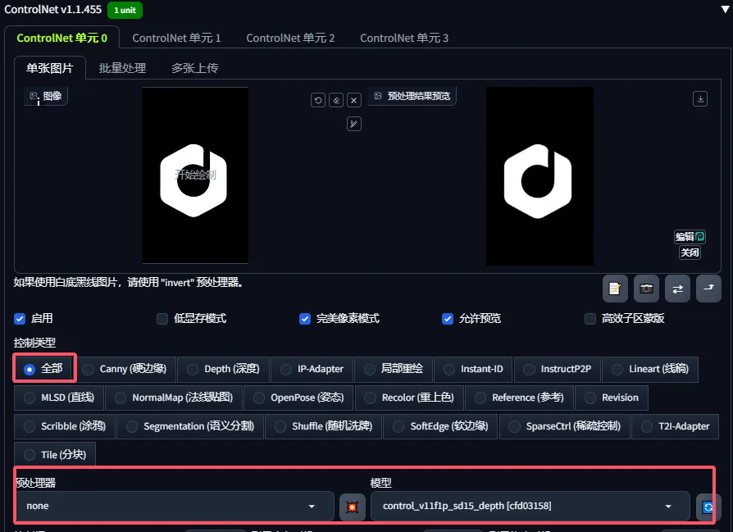Open the 单张图片 tab
This screenshot has width=733, height=532.
tap(49, 68)
